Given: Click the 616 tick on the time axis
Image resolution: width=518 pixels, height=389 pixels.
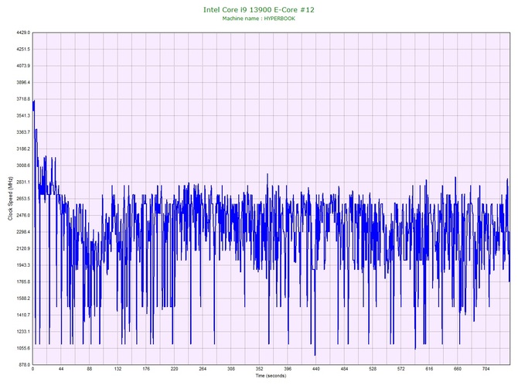Looking at the screenshot, I should 429,369.
